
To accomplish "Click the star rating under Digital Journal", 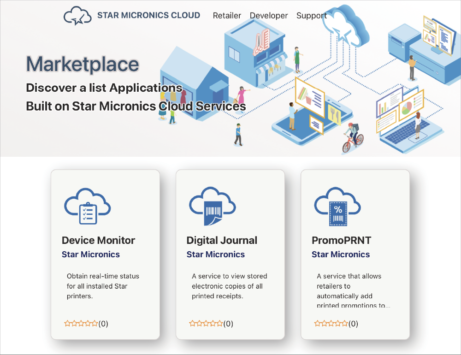I will pos(206,324).
